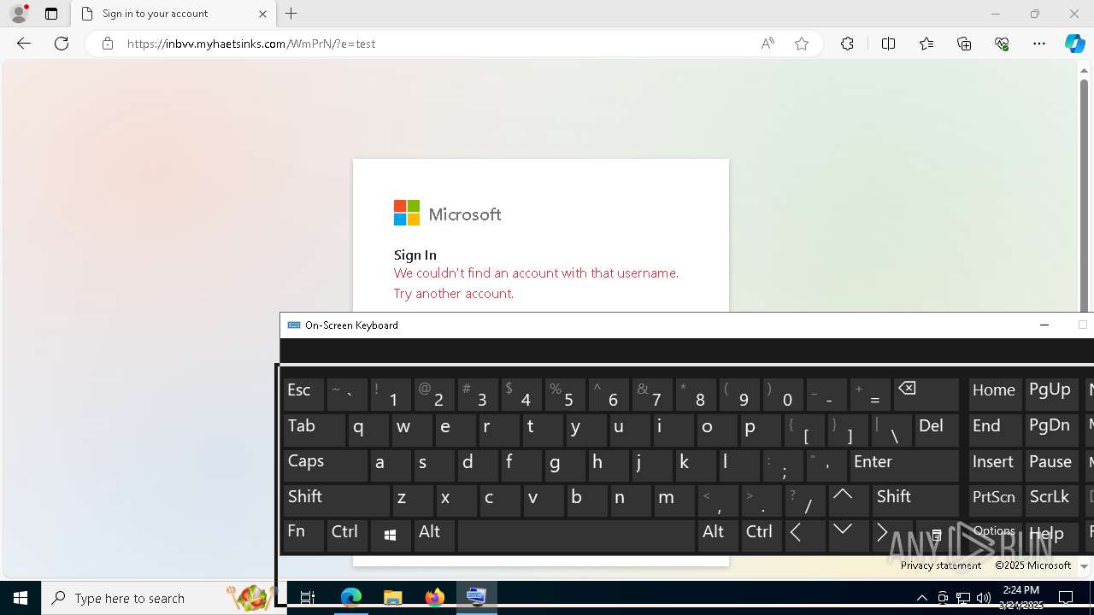Open Favorites list icon
Screen dimensions: 1094x615
click(926, 44)
